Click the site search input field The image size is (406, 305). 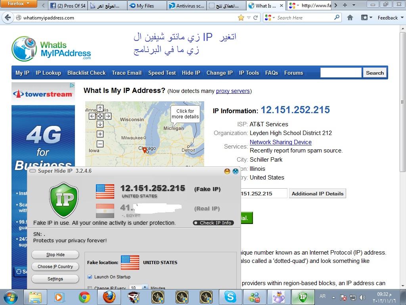[x=341, y=73]
